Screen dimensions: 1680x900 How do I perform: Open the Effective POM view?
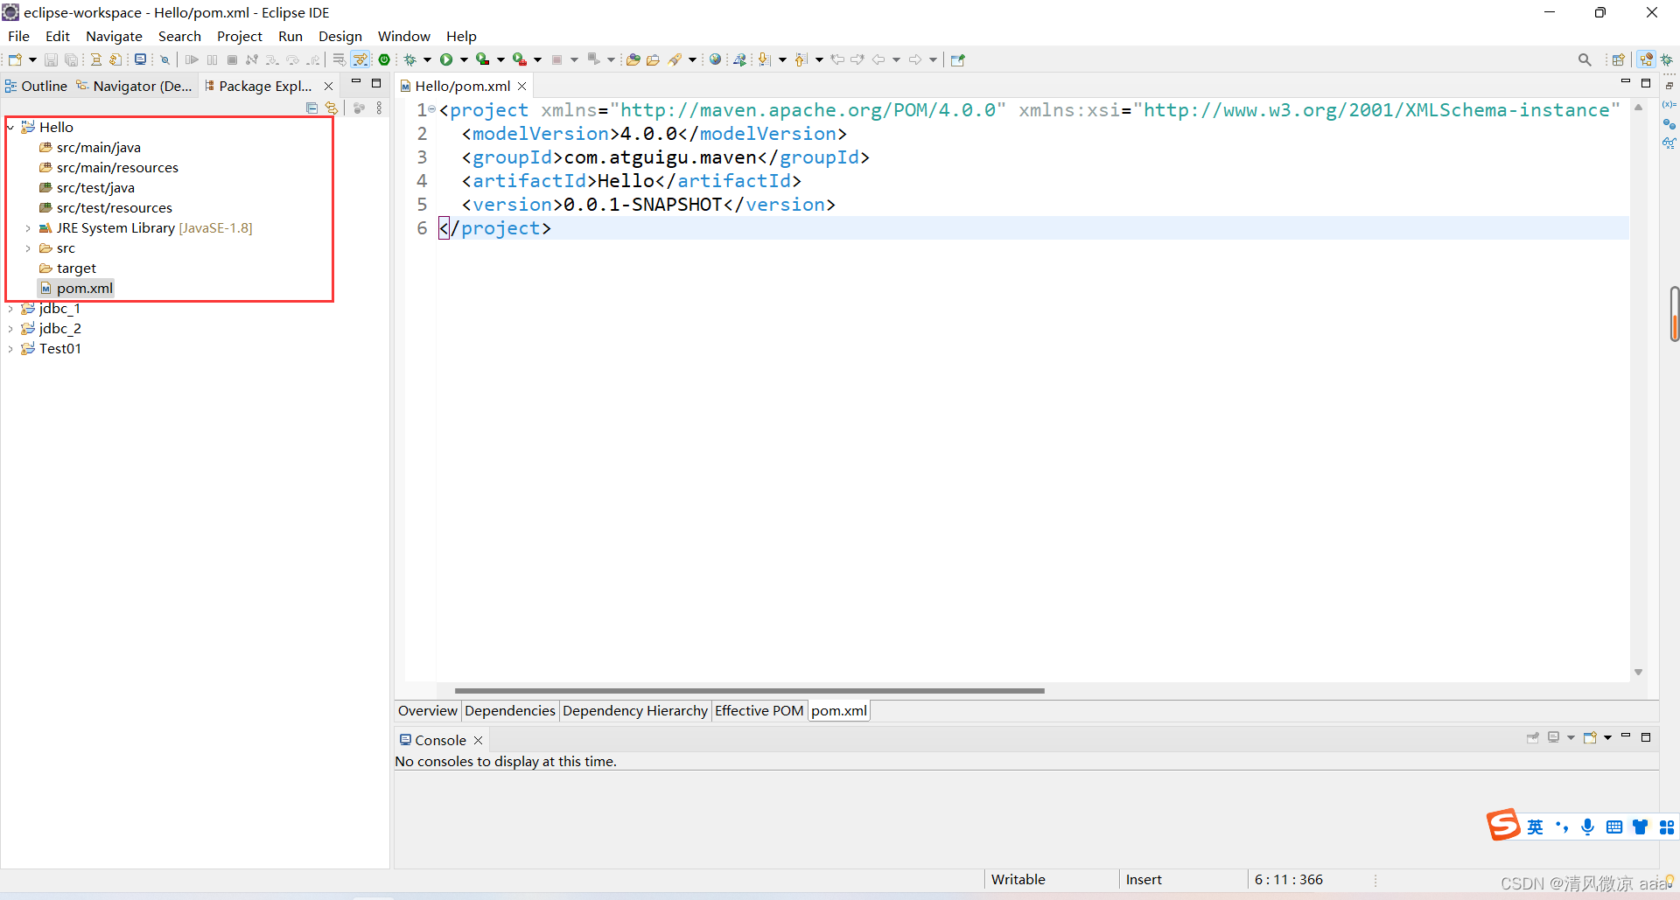pos(759,710)
